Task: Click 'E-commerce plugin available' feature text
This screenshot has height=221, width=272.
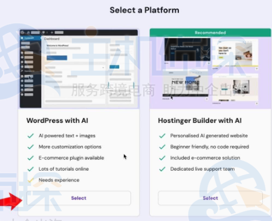Action: 71,158
